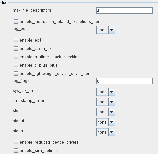Image resolution: width=158 pixels, height=154 pixels.
Task: Choose a device in stdin dropdown
Action: pos(106,112)
